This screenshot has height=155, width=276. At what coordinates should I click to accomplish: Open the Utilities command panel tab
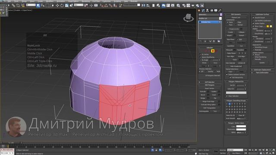coord(220,10)
